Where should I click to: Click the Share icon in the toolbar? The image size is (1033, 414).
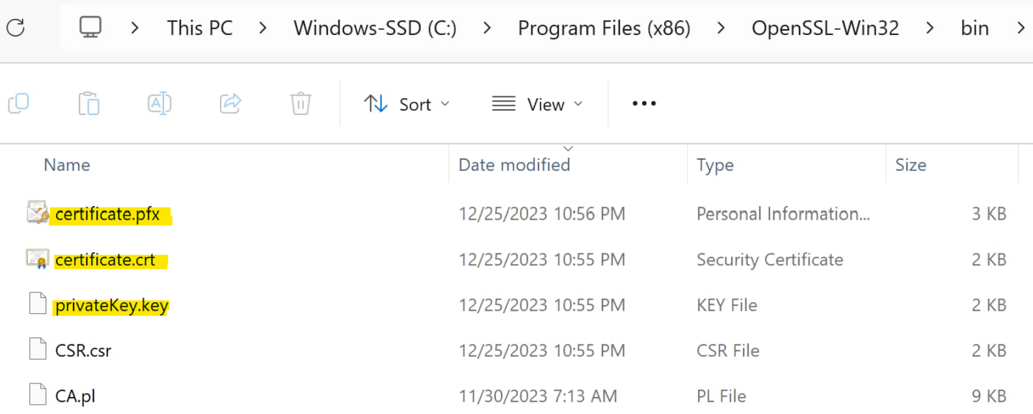(x=230, y=103)
